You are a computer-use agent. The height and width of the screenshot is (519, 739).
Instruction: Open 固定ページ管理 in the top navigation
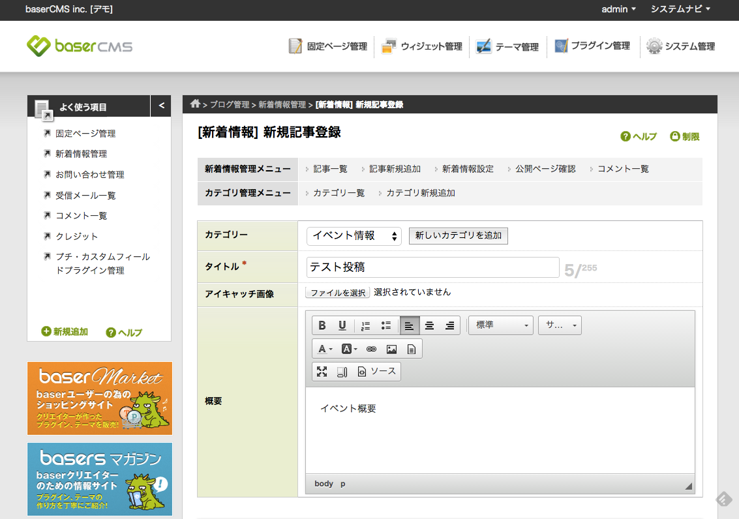328,46
